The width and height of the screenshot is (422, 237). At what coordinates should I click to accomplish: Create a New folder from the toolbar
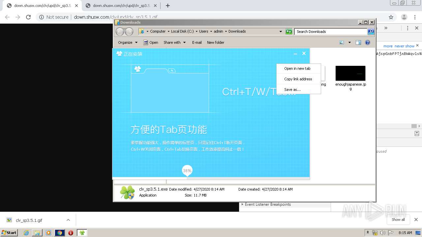(x=216, y=42)
